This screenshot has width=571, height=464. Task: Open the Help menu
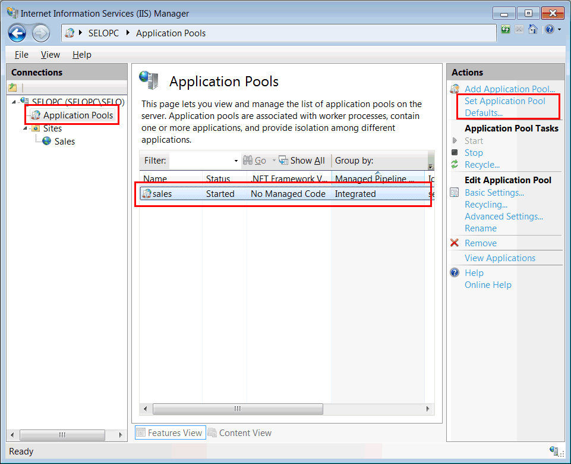pos(82,55)
